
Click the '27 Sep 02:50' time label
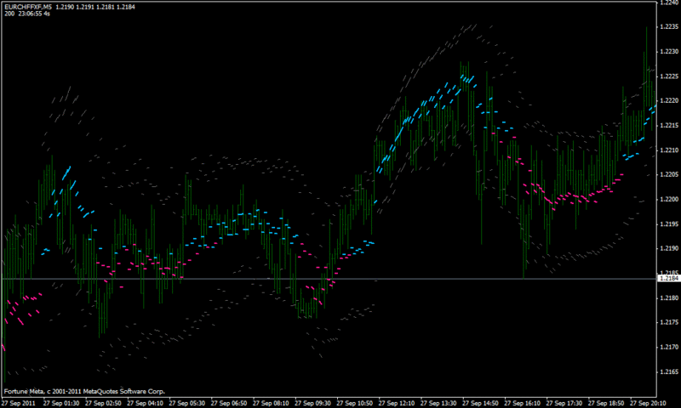103,403
